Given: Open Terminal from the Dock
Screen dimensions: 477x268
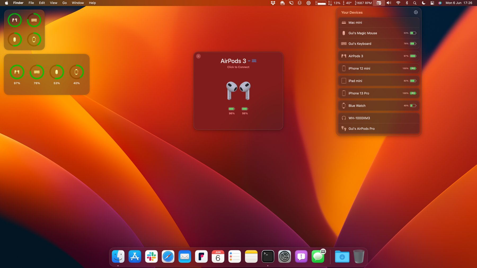Looking at the screenshot, I should click(x=268, y=256).
